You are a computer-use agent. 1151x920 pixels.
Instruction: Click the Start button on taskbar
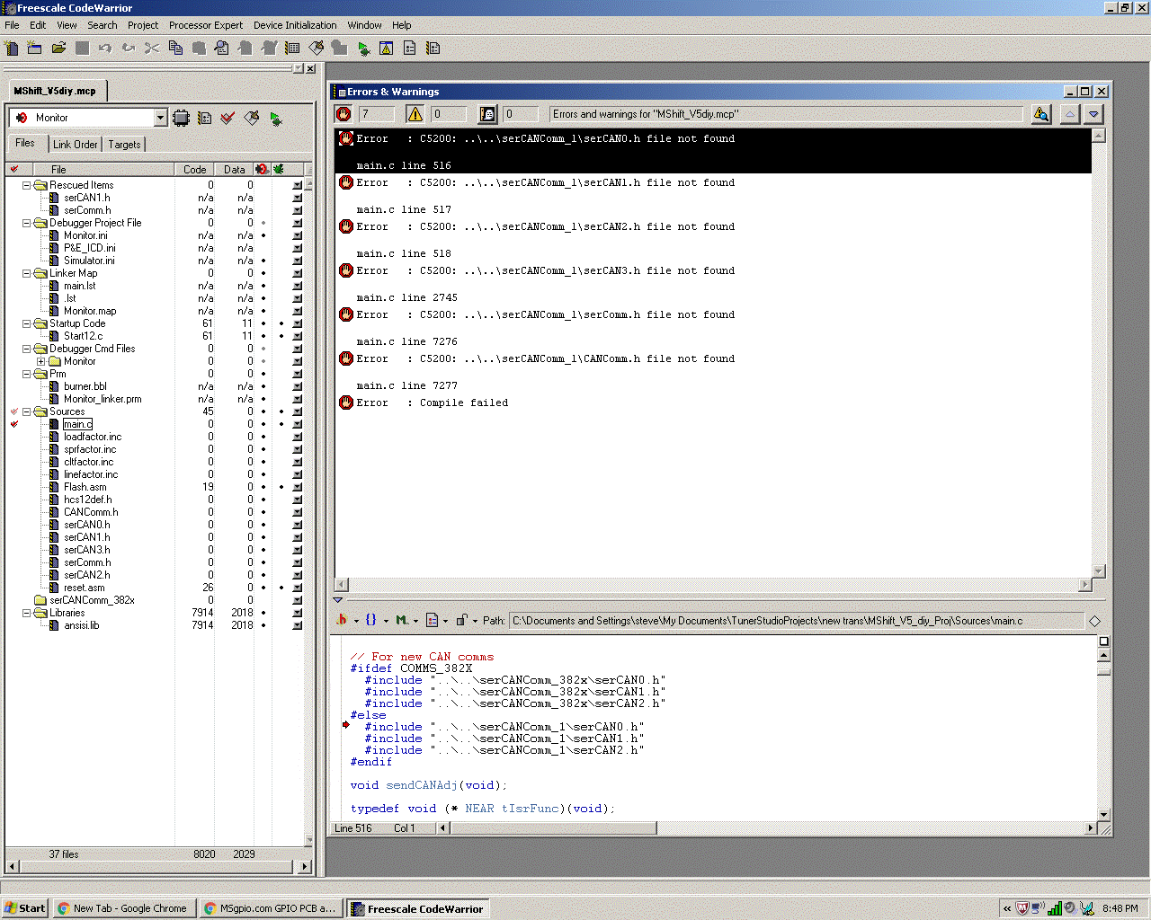pyautogui.click(x=25, y=908)
